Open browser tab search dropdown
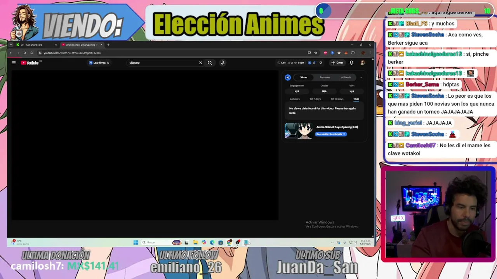 (11, 45)
